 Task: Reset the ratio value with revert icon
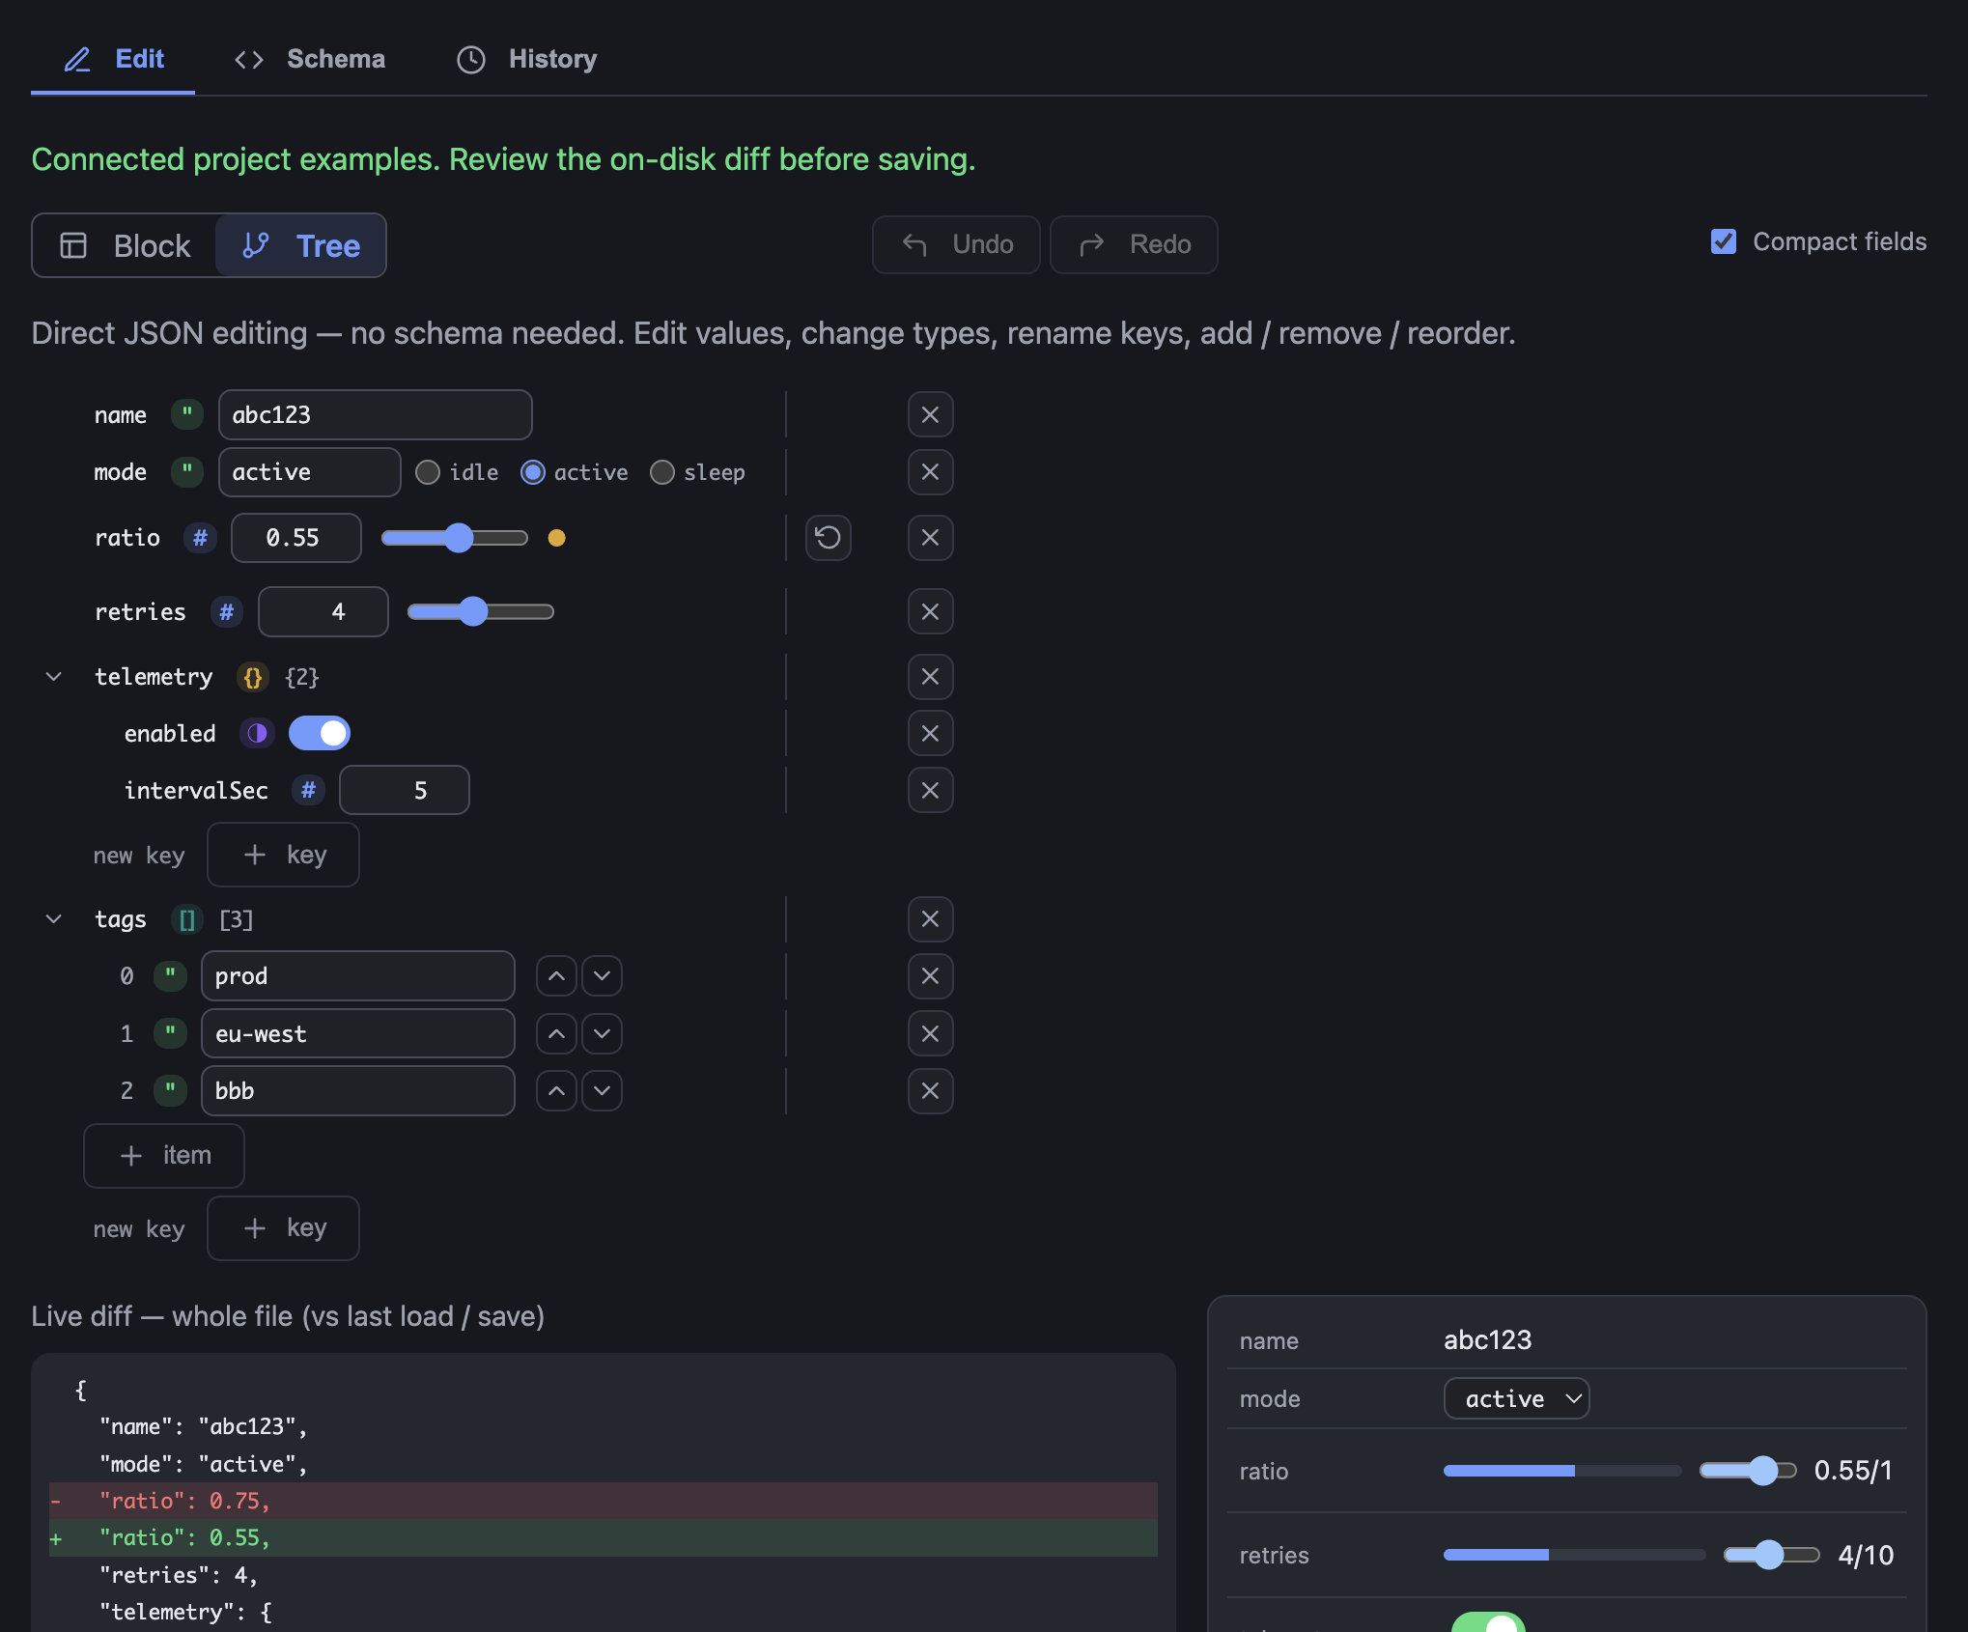pos(829,538)
